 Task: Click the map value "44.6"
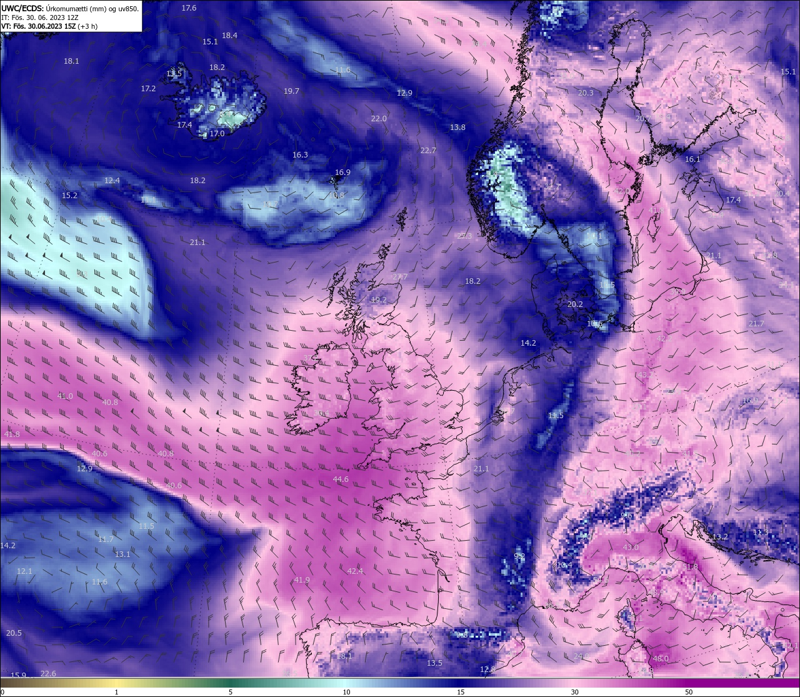coord(341,479)
